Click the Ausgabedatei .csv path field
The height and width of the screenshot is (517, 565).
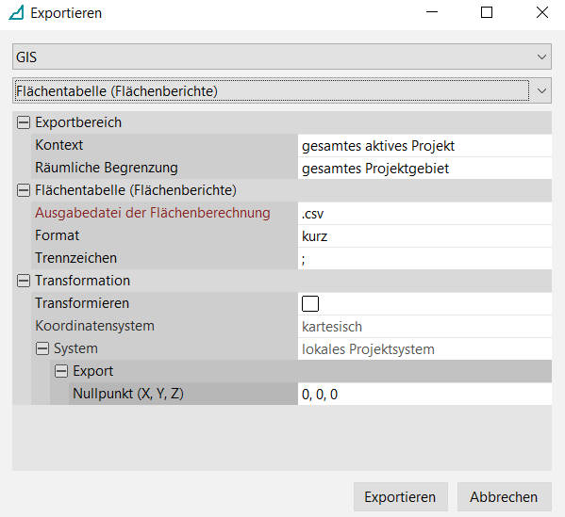point(424,214)
